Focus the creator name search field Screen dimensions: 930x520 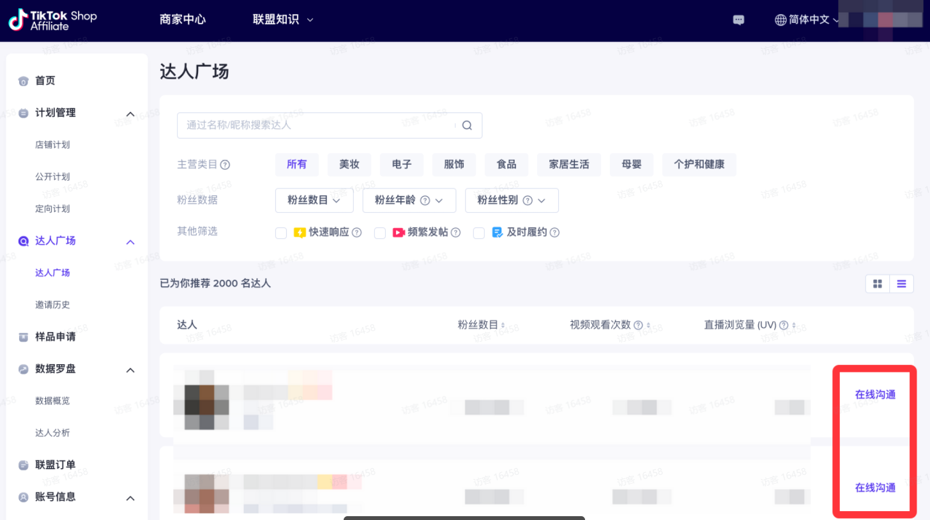(x=330, y=125)
